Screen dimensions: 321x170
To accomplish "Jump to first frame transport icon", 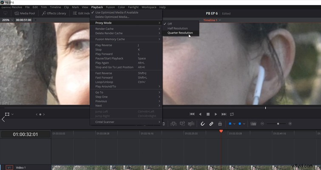I will click(192, 114).
